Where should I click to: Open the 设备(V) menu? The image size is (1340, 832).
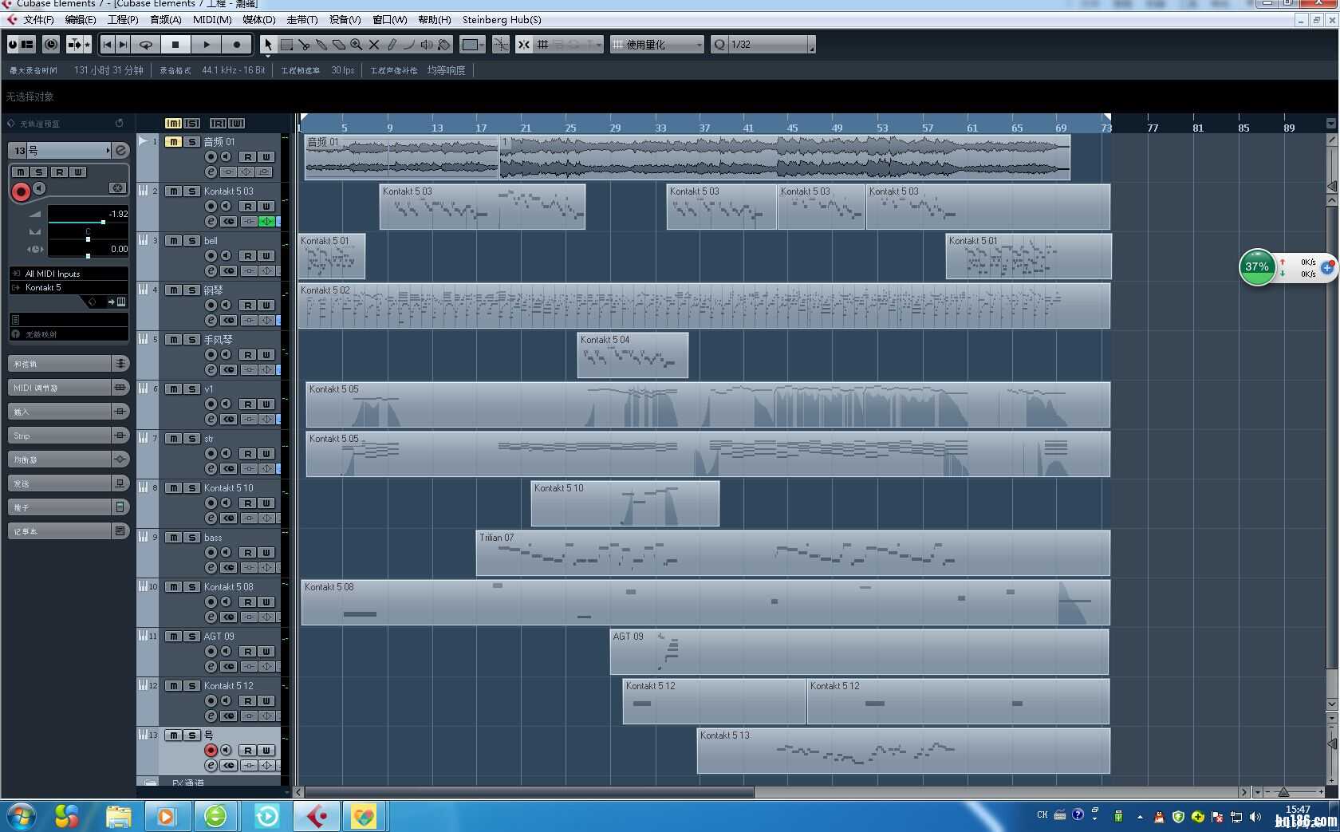[345, 19]
